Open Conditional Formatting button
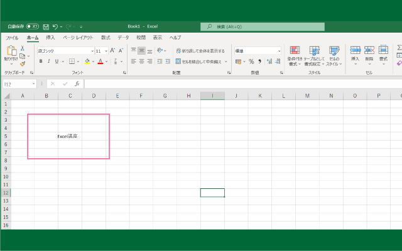402x251 pixels. [295, 56]
